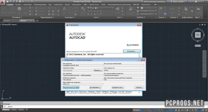The image size is (208, 112).
Task: Toggle hardware acceleration blue circle in status bar
Action: click(x=200, y=110)
